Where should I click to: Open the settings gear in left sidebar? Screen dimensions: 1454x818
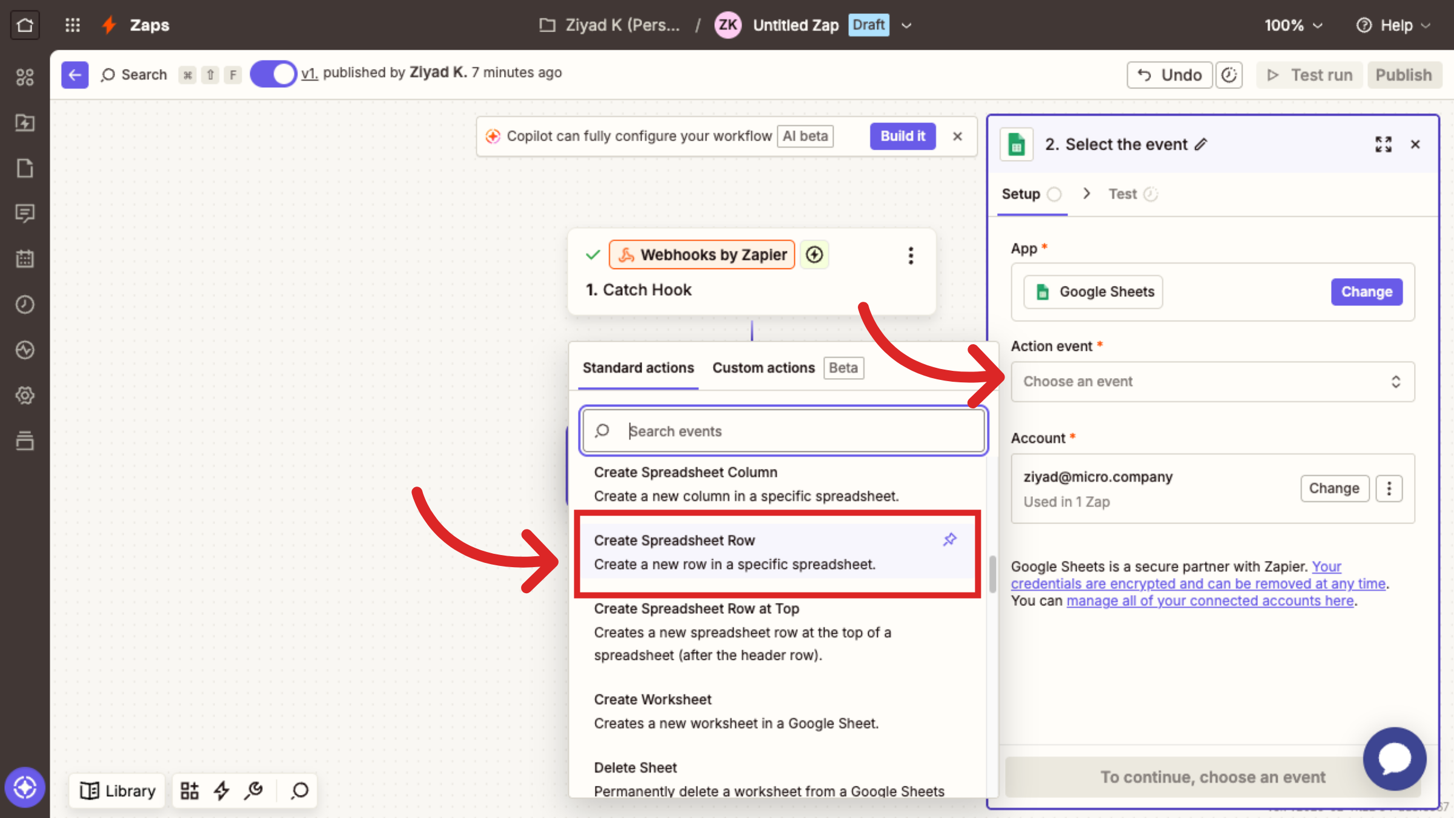coord(25,395)
